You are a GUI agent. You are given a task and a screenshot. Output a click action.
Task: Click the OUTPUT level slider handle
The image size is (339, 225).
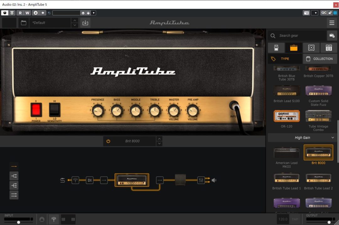(x=329, y=222)
